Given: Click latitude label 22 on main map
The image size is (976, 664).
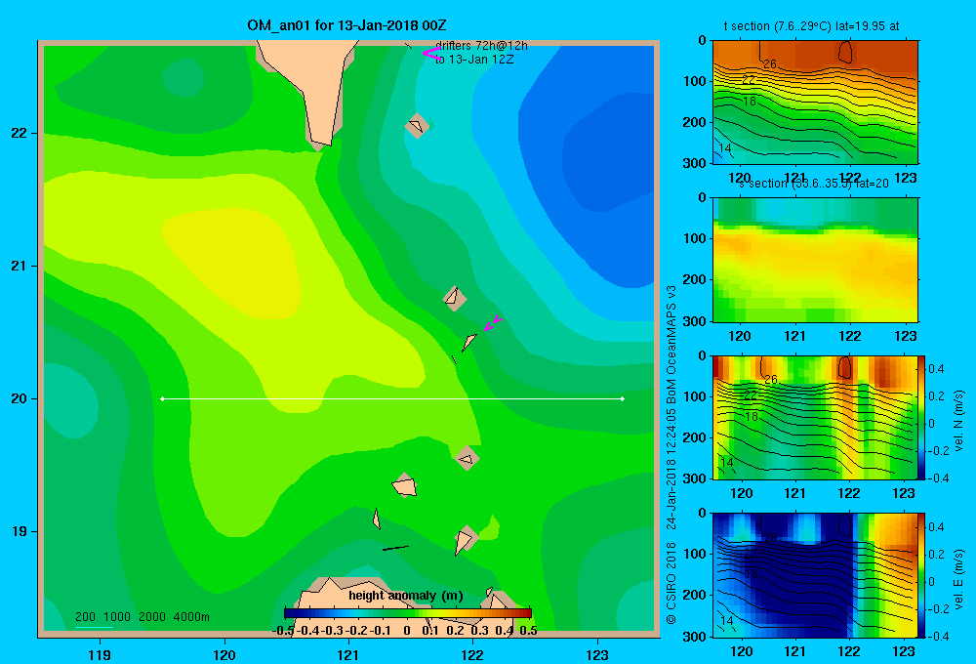Looking at the screenshot, I should click(19, 134).
